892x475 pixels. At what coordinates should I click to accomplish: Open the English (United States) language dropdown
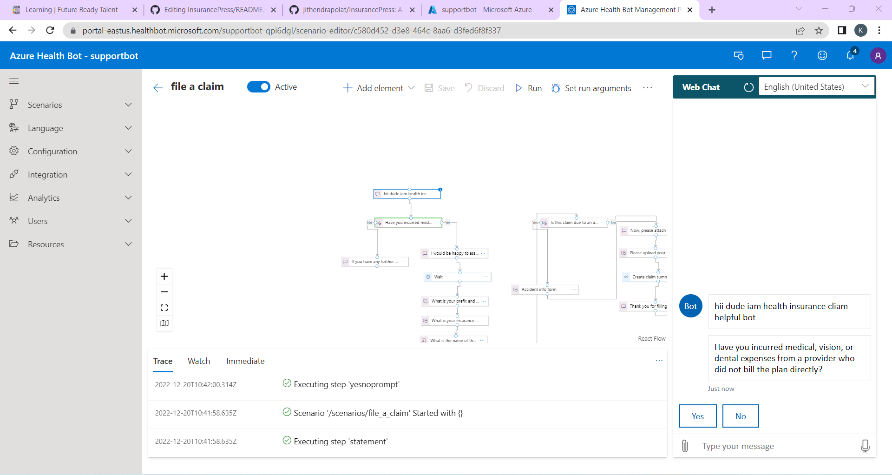coord(817,87)
